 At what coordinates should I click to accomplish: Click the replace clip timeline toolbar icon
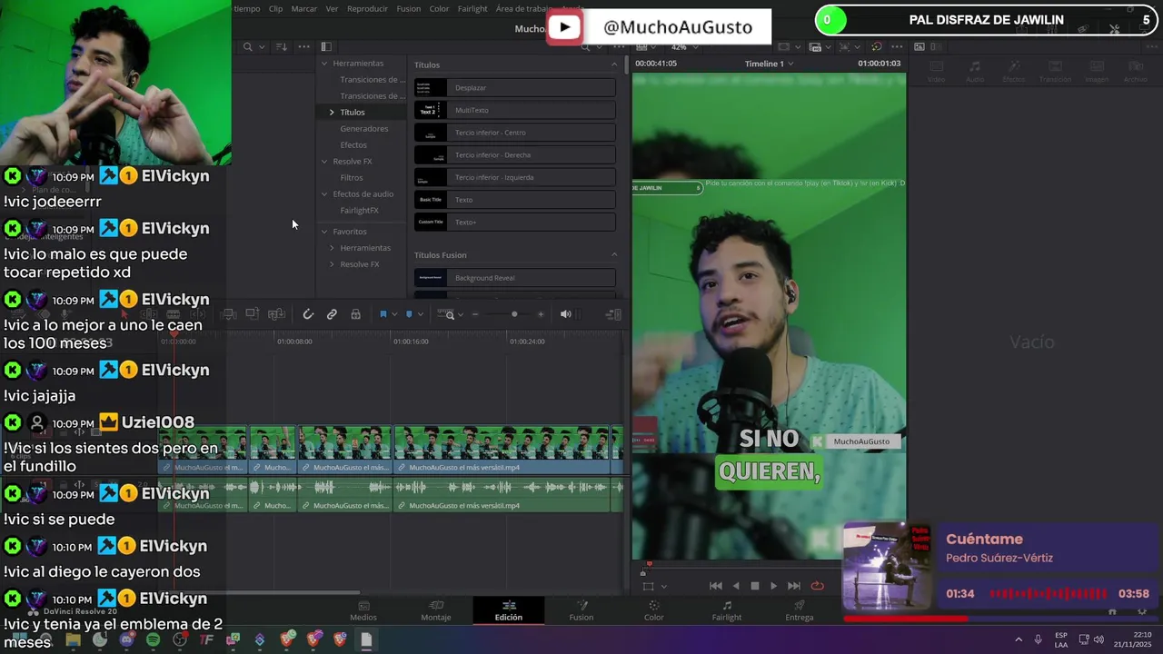[x=276, y=314]
